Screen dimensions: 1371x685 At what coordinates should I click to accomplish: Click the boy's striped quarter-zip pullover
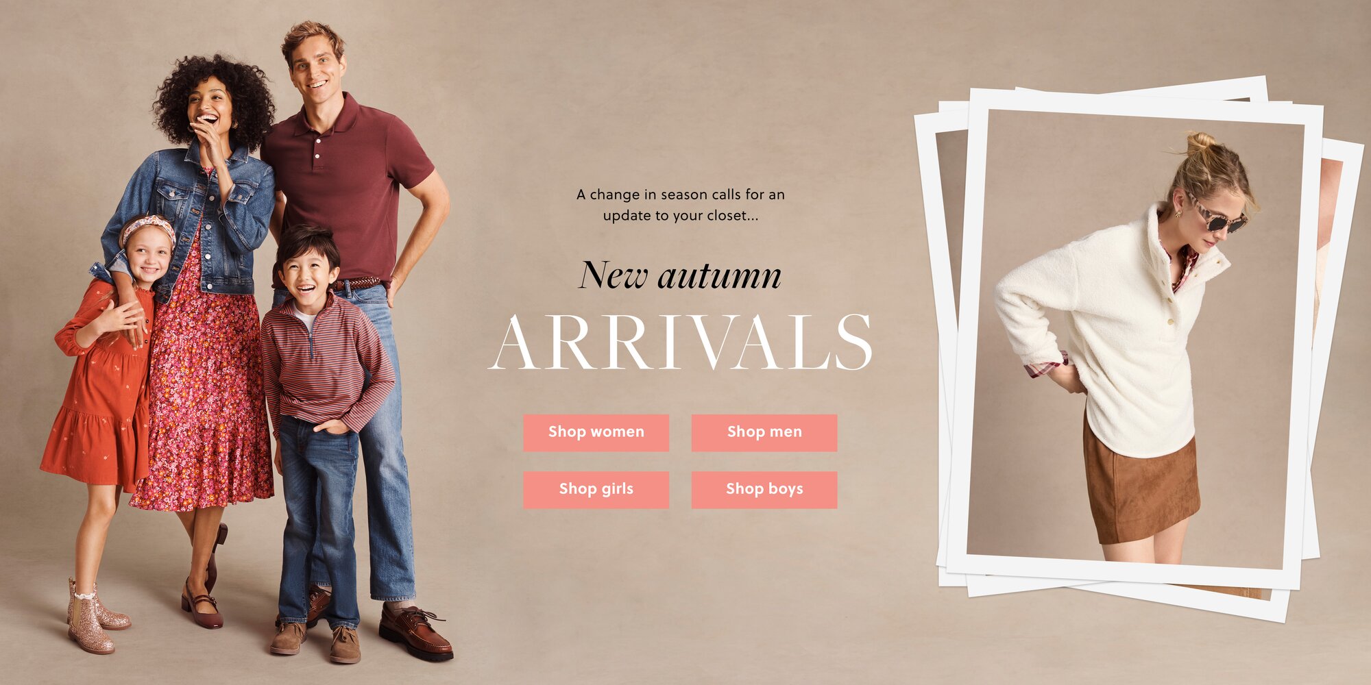point(322,363)
